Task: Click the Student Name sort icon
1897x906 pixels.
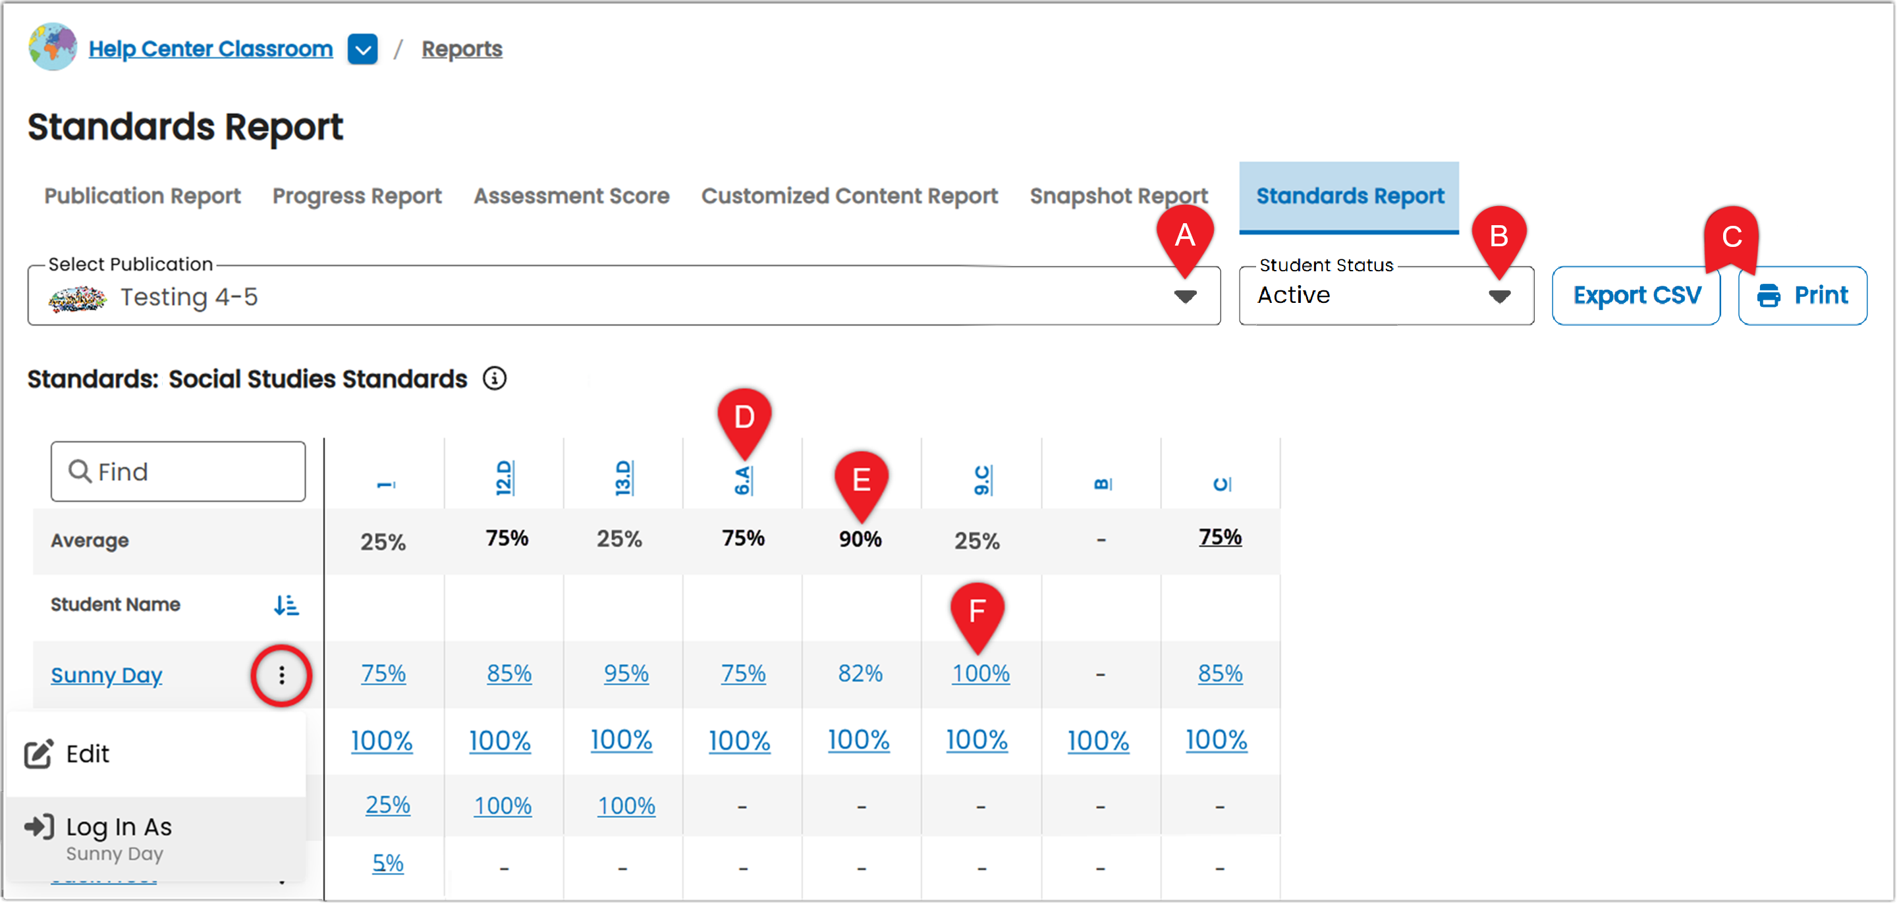Action: [287, 605]
